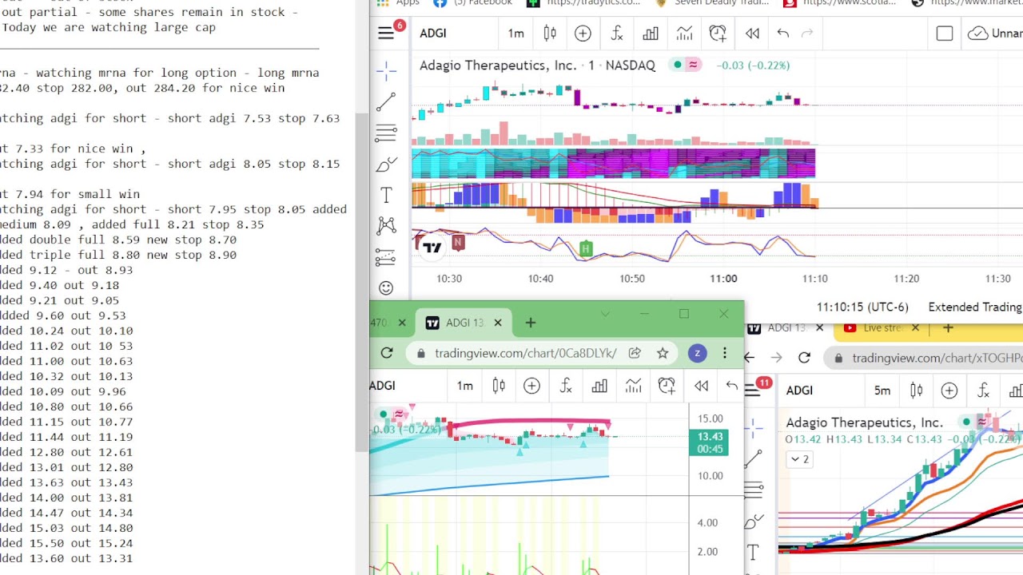Toggle market status dot beside NASDAQ legend

tap(678, 65)
